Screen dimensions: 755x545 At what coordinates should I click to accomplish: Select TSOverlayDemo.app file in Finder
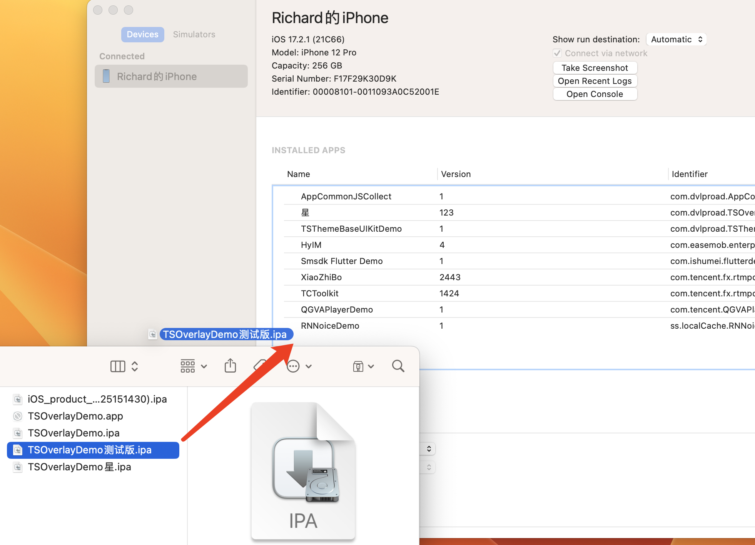click(x=93, y=416)
